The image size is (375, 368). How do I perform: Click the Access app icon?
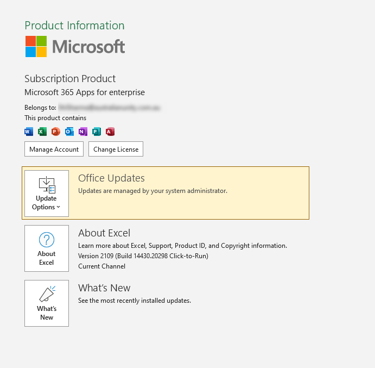pyautogui.click(x=110, y=132)
